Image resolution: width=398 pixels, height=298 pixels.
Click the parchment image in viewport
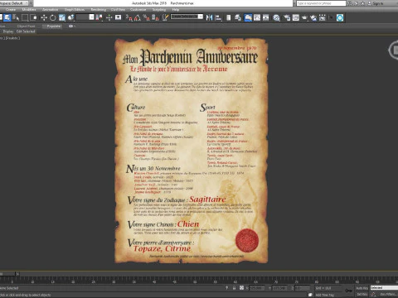coord(191,151)
